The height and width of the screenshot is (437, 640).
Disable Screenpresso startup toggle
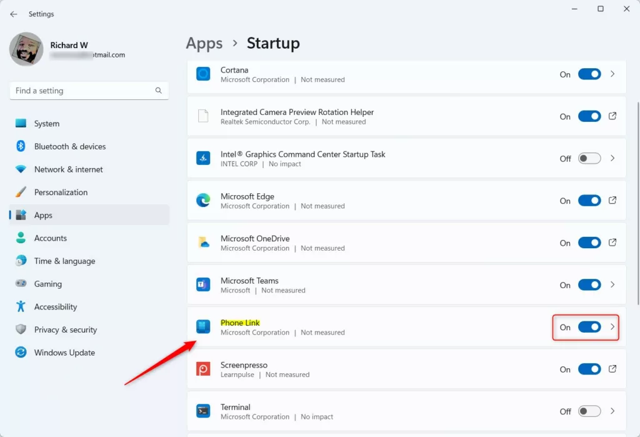tap(589, 369)
